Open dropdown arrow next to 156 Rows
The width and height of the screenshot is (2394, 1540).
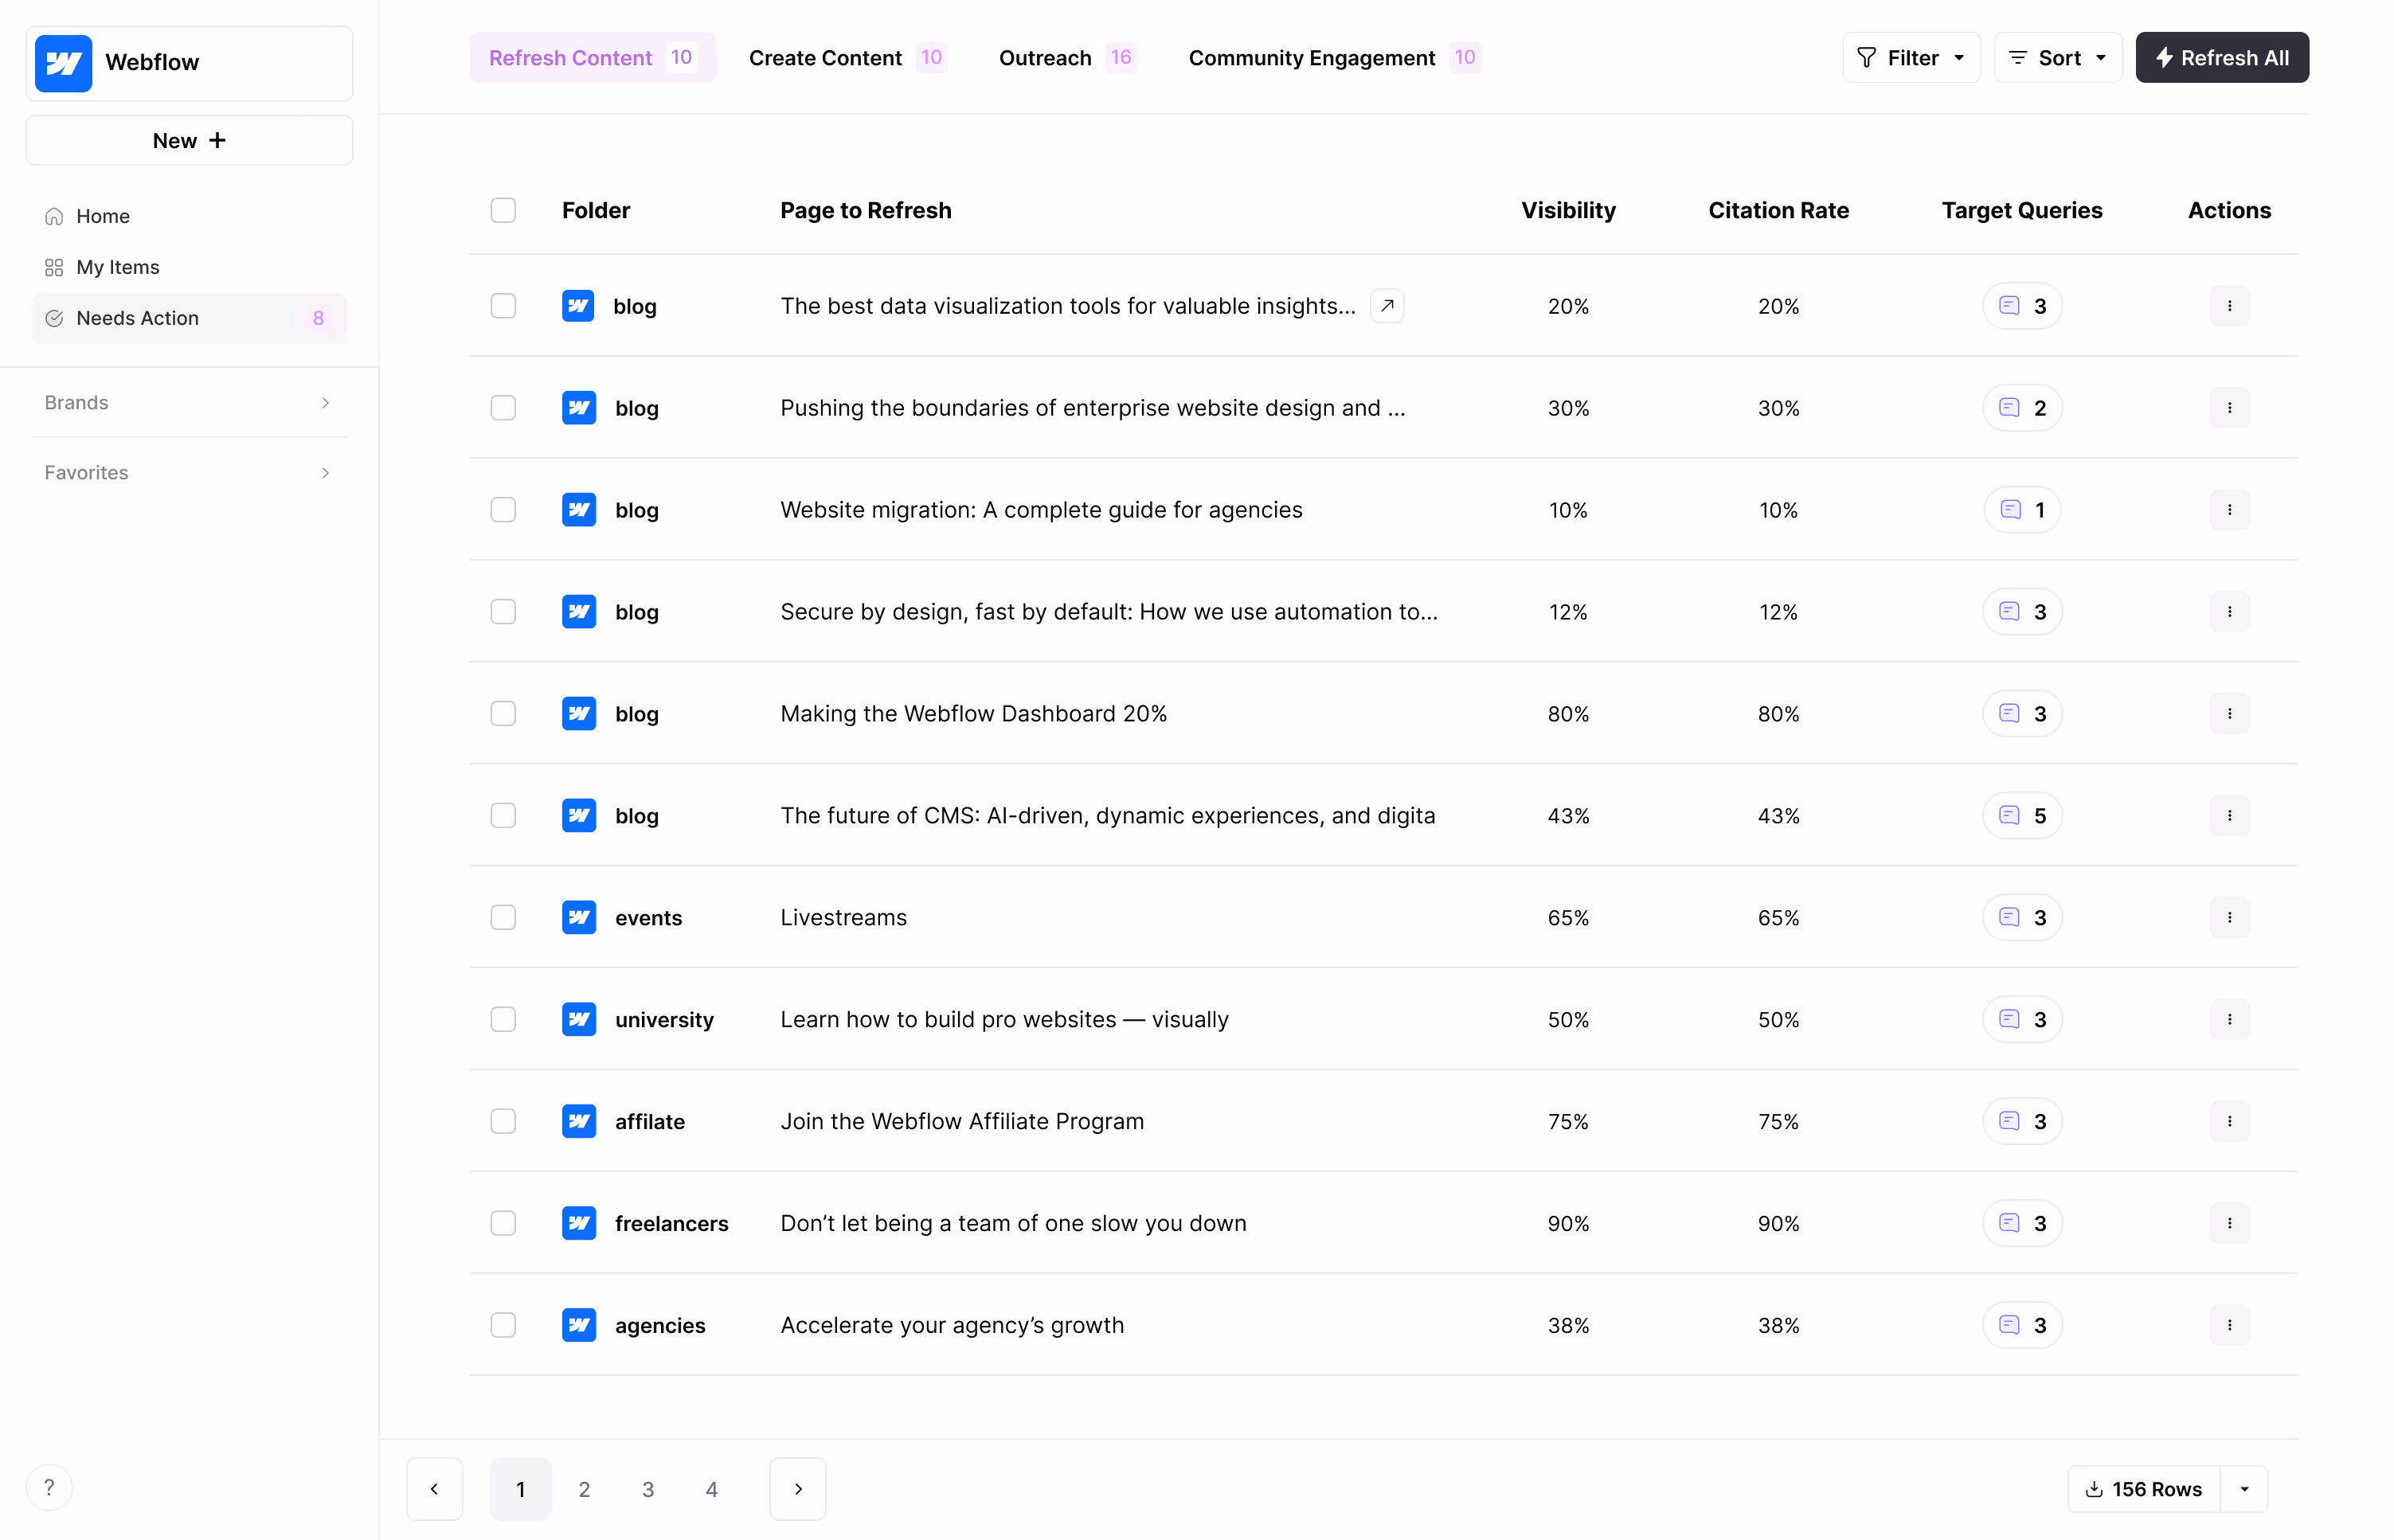(2244, 1489)
